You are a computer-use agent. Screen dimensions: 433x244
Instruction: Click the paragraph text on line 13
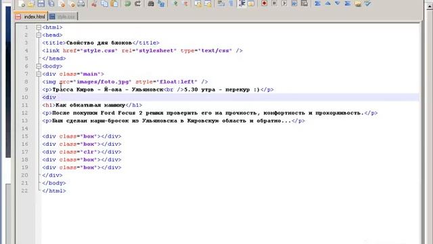[x=174, y=121]
